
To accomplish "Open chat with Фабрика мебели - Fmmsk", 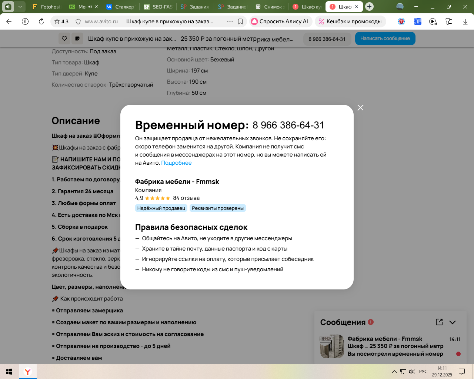I will tap(391, 346).
